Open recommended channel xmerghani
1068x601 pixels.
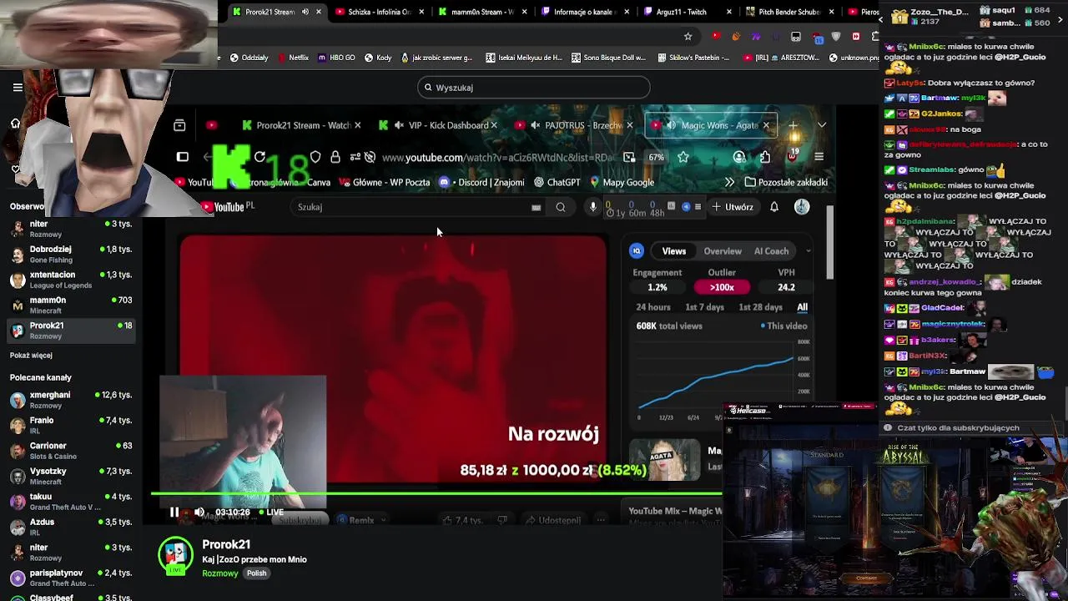click(71, 400)
